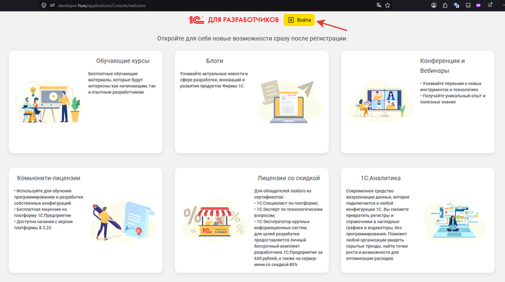Click the 1С:Аналитика dashboard laptop illustration

pos(454,221)
